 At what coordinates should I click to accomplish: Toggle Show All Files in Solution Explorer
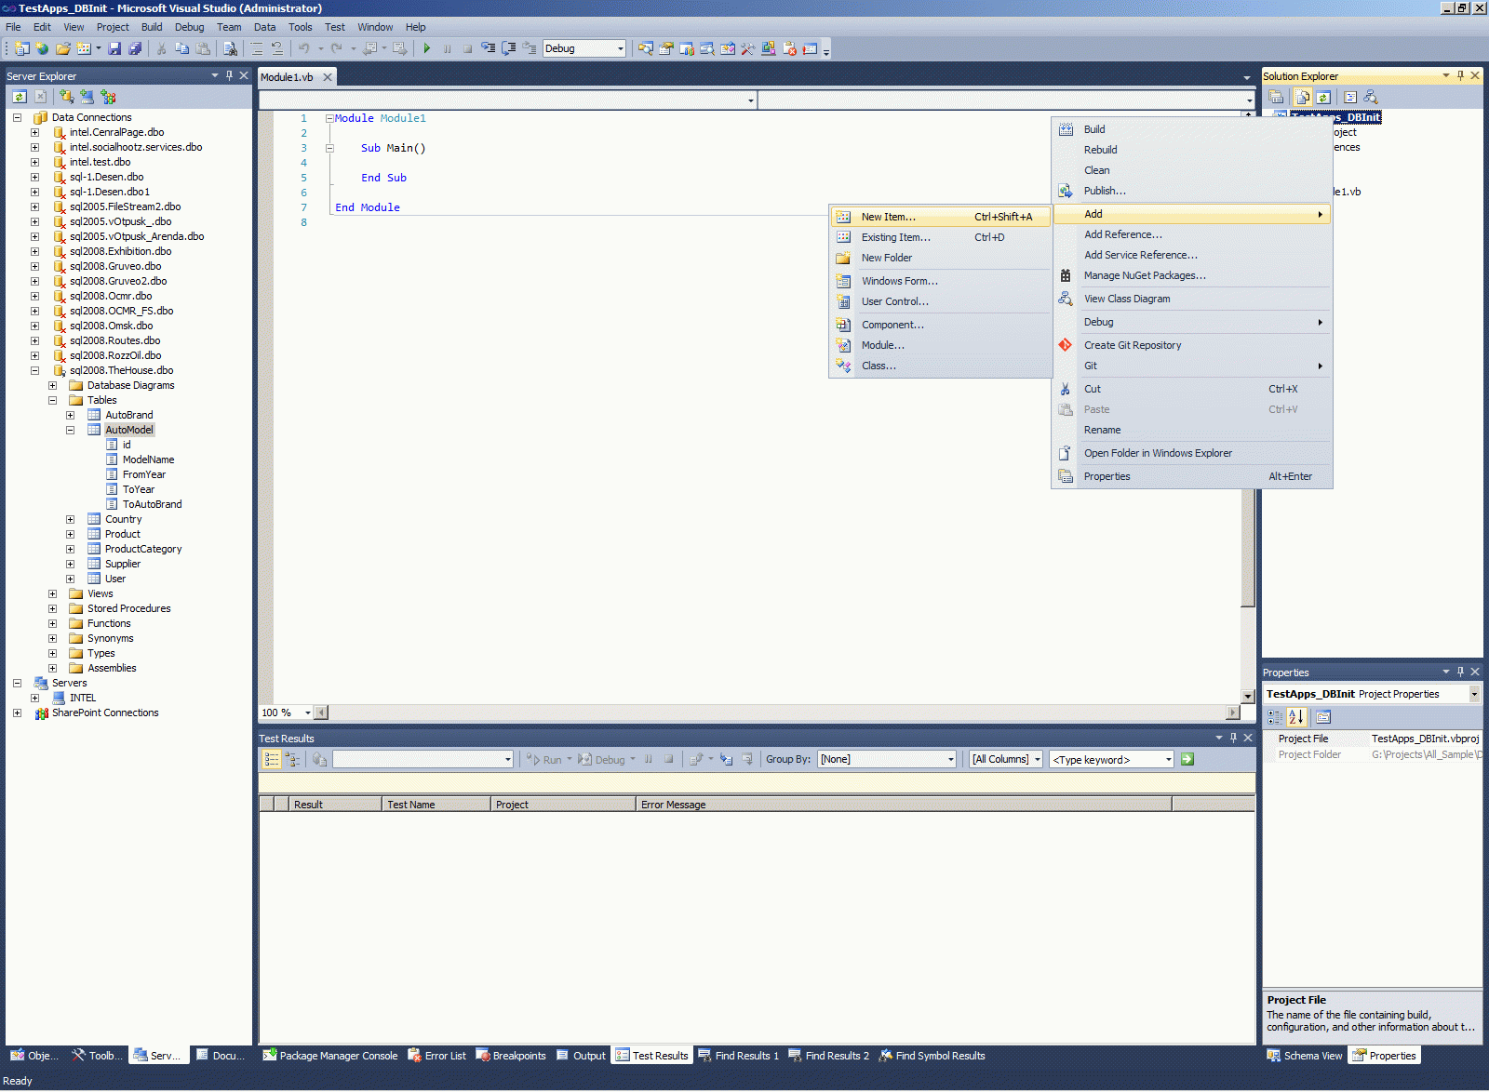point(1303,97)
